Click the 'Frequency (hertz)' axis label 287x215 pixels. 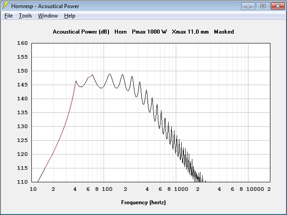point(143,202)
